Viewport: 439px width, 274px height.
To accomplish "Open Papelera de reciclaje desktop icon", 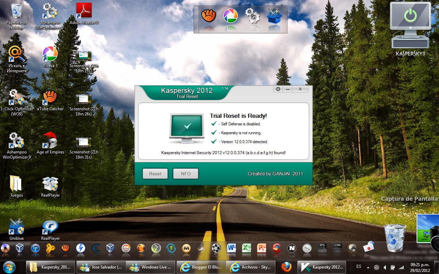I will pos(16,16).
